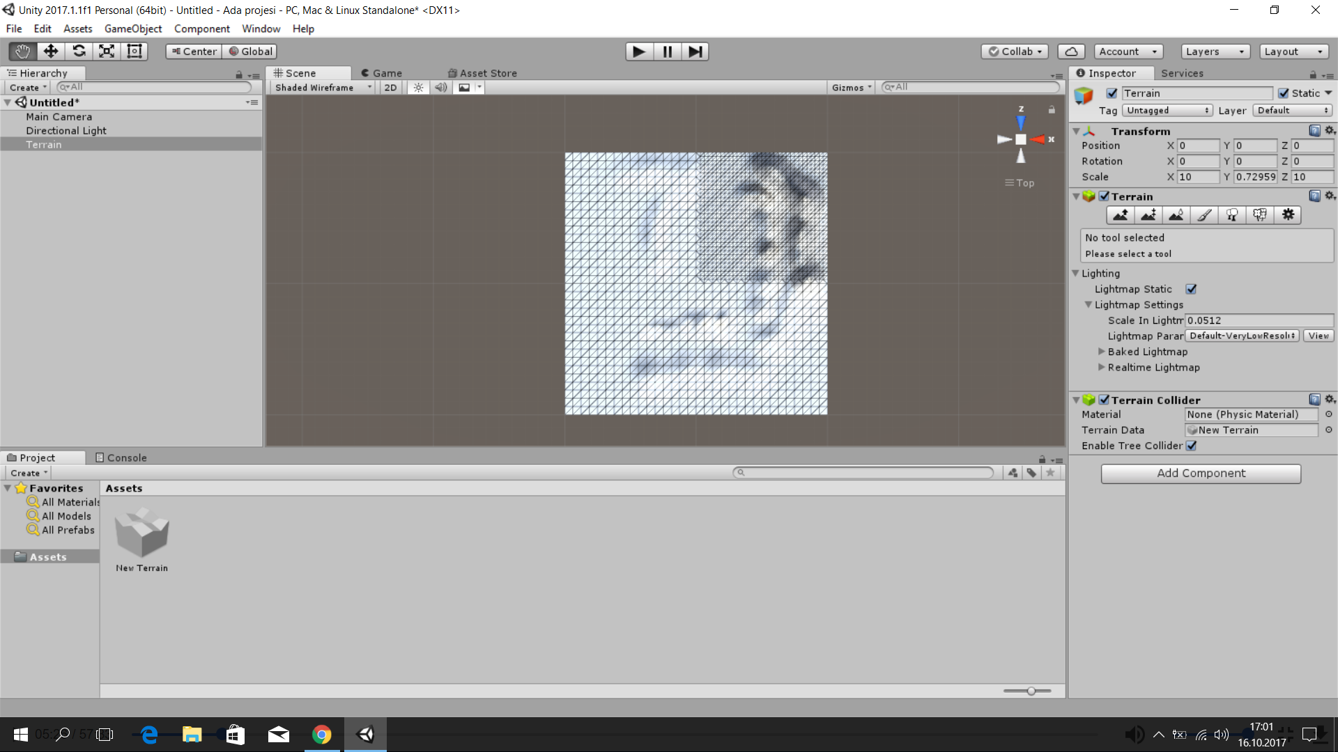The height and width of the screenshot is (752, 1338).
Task: Select the Raise/Lower Terrain tool
Action: [1120, 215]
